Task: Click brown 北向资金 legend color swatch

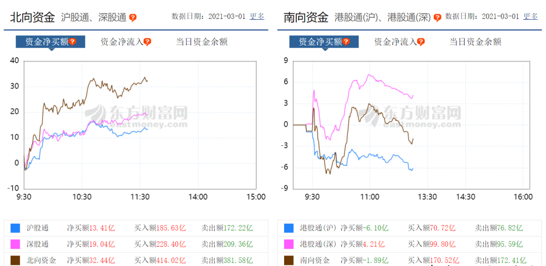Action: [15, 260]
